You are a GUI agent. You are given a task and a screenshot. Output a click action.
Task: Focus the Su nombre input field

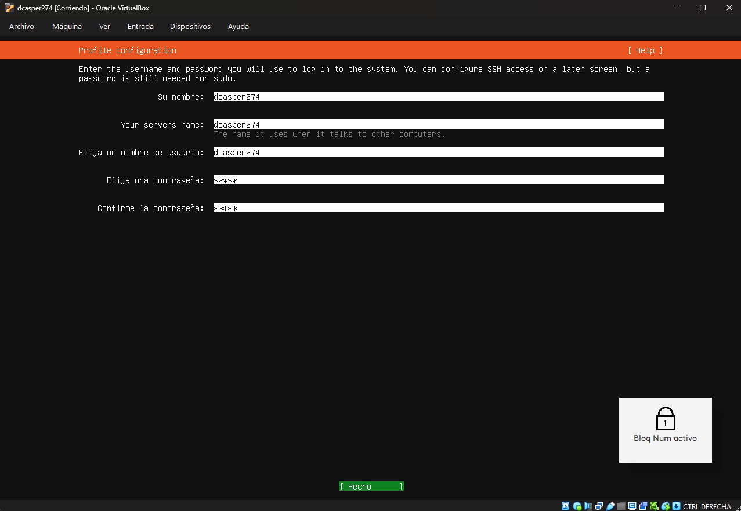coord(438,97)
